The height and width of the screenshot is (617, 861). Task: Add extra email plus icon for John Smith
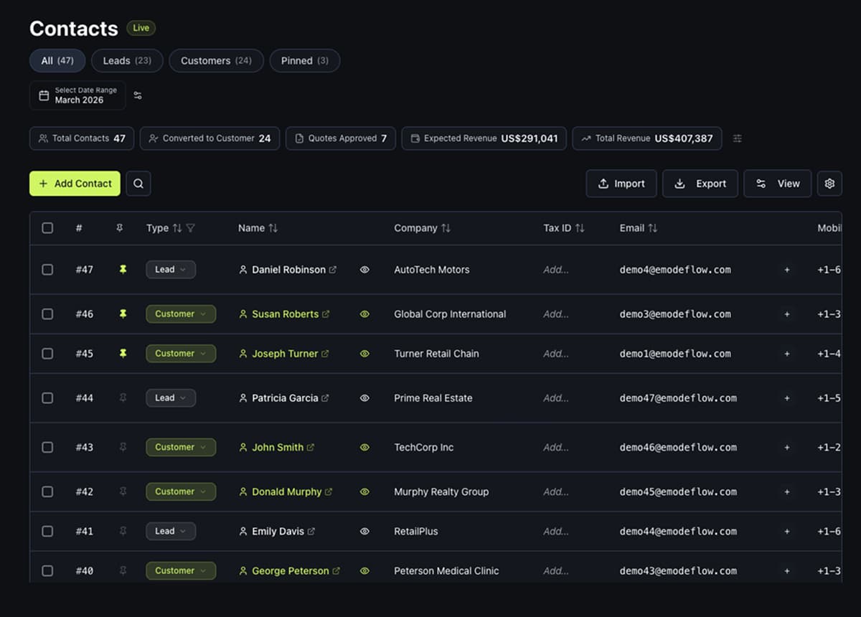(786, 447)
